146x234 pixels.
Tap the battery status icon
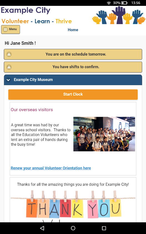pyautogui.click(x=124, y=3)
